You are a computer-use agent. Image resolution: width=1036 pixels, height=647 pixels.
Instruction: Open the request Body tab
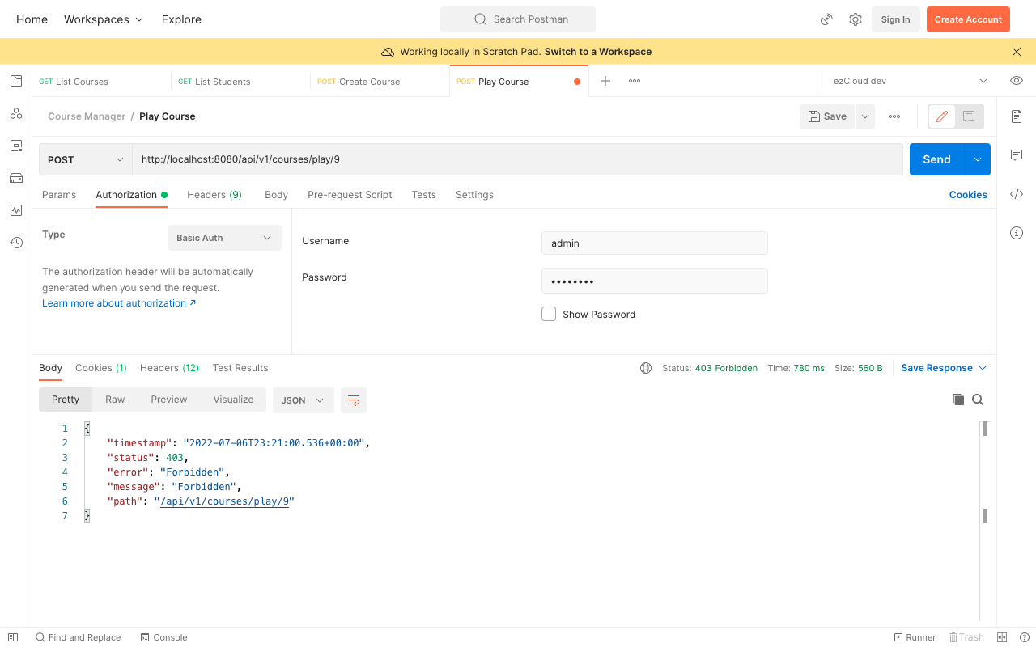[276, 195]
